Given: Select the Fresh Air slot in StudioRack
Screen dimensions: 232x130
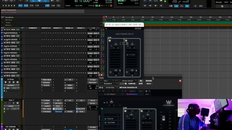Looking at the screenshot, I should [x=112, y=119].
